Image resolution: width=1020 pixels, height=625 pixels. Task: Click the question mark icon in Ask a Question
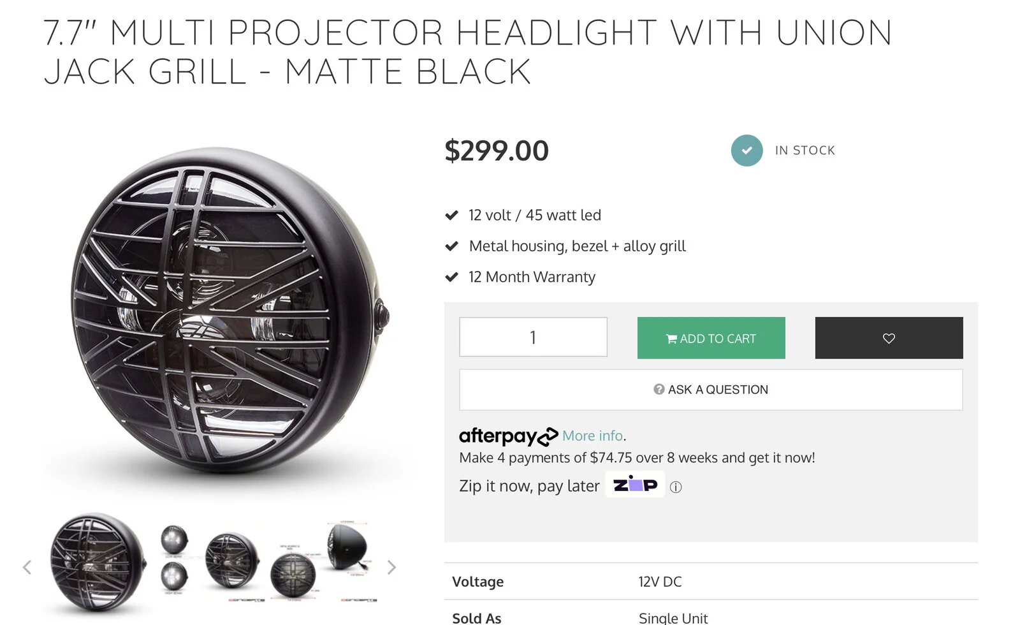659,390
